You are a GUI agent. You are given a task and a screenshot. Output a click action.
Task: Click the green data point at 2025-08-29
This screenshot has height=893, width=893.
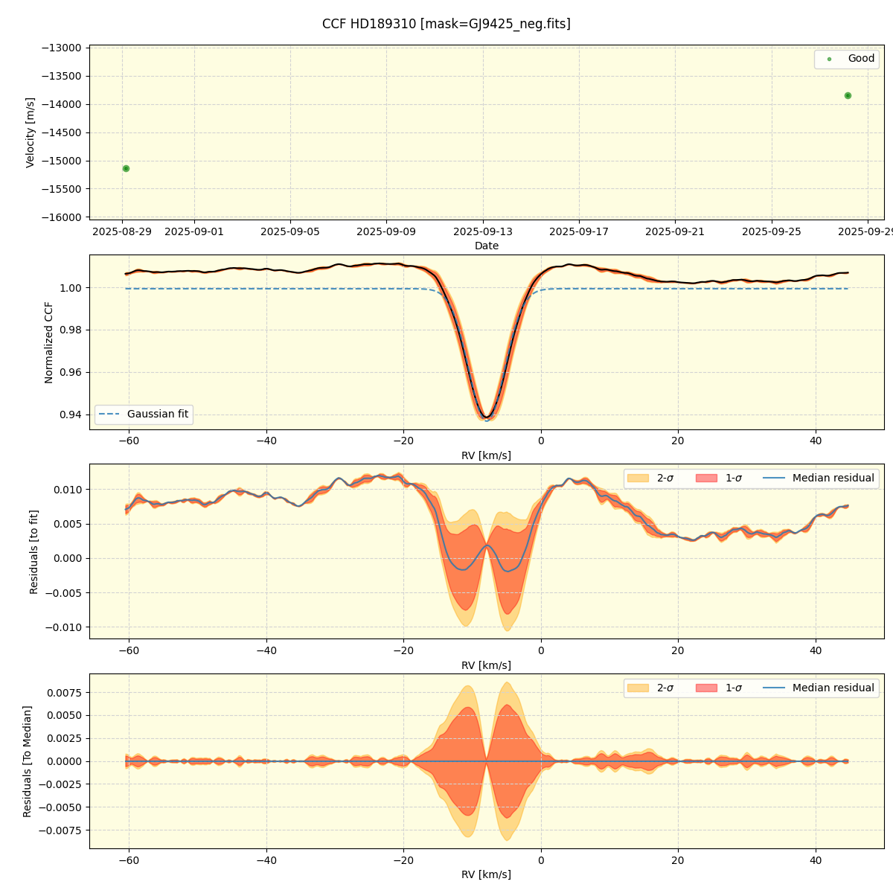click(126, 168)
